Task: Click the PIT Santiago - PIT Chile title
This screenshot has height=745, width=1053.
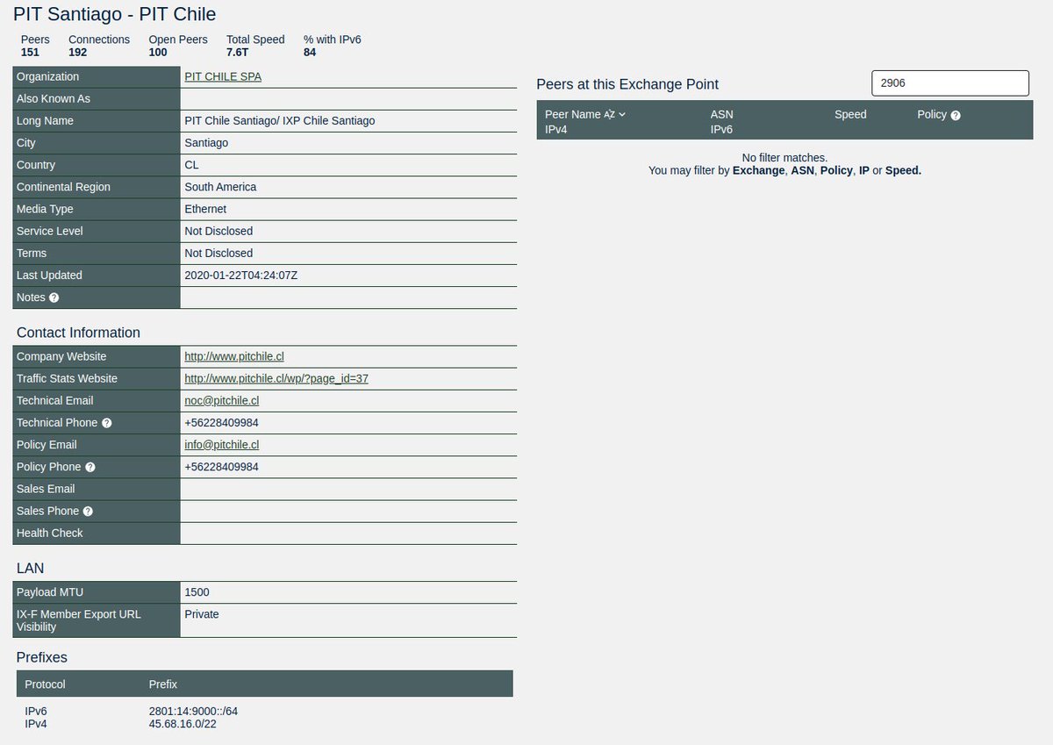Action: [x=115, y=15]
